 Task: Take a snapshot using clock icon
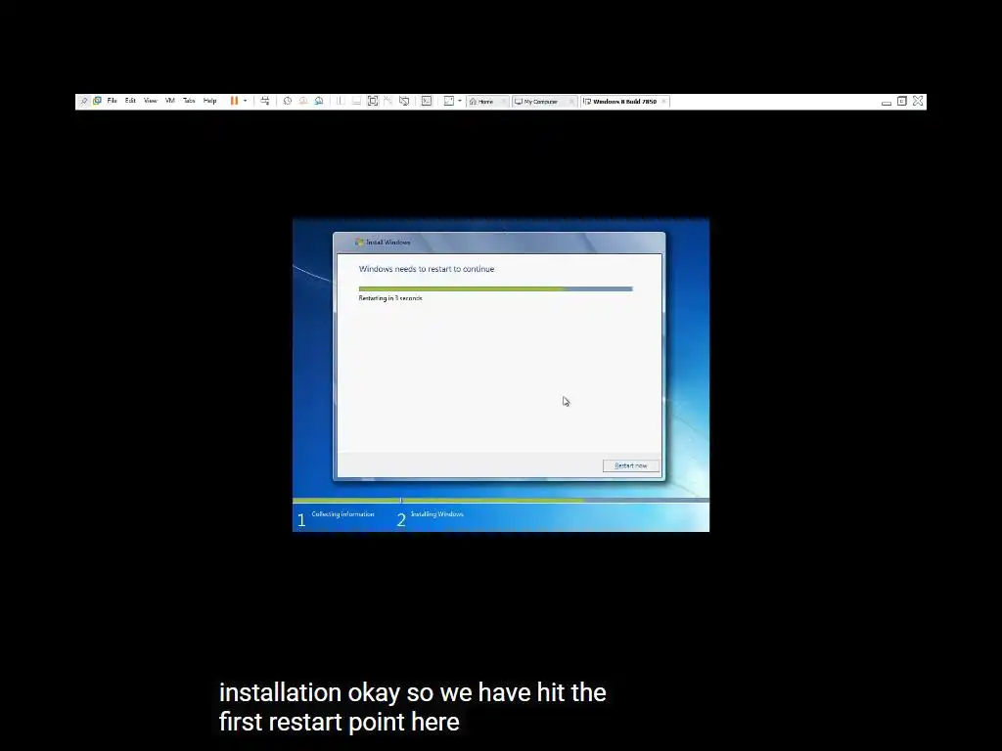coord(288,101)
